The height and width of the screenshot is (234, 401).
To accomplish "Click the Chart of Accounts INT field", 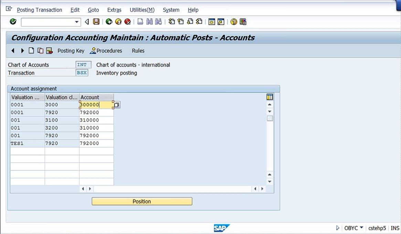I will [x=83, y=65].
